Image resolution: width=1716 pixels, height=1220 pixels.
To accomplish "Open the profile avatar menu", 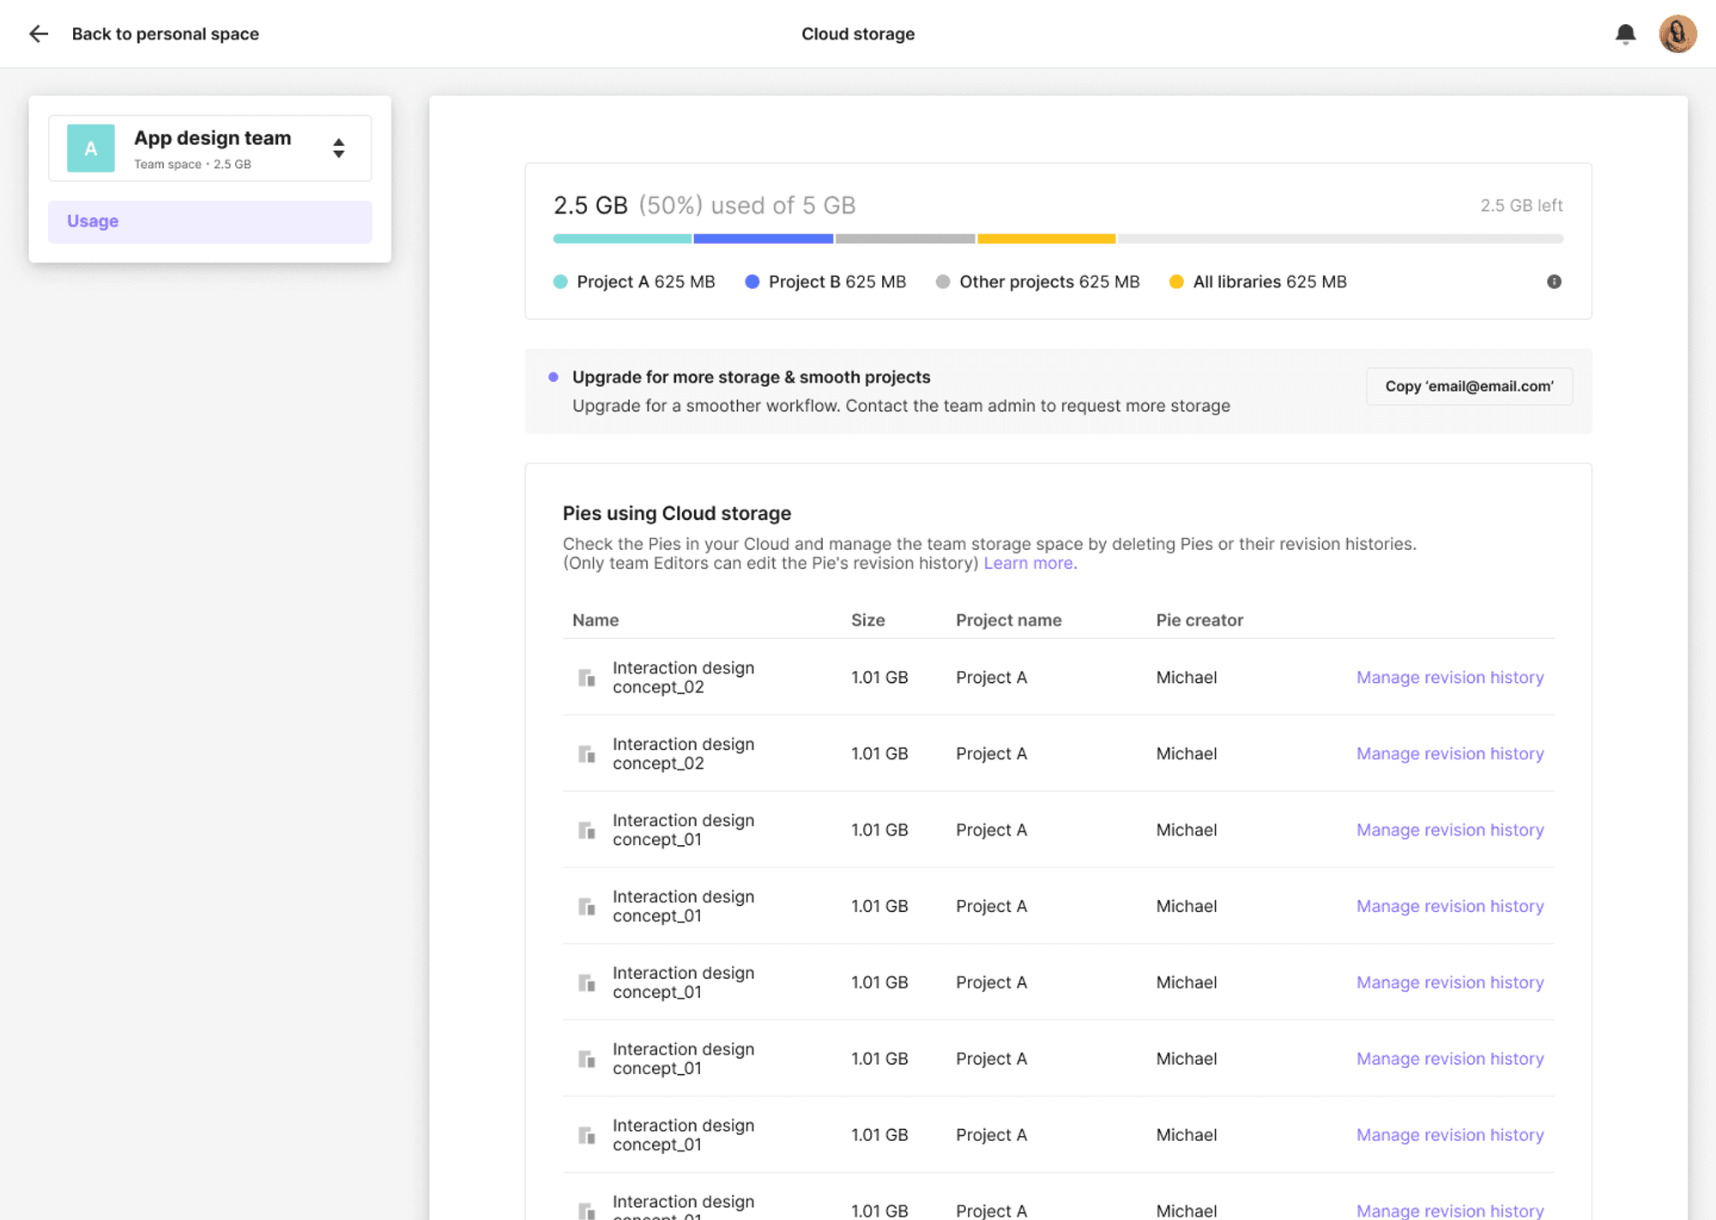I will pos(1677,33).
